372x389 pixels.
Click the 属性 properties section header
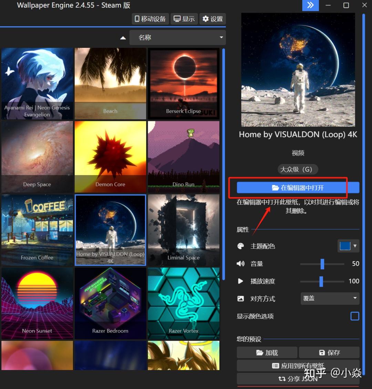pos(242,229)
